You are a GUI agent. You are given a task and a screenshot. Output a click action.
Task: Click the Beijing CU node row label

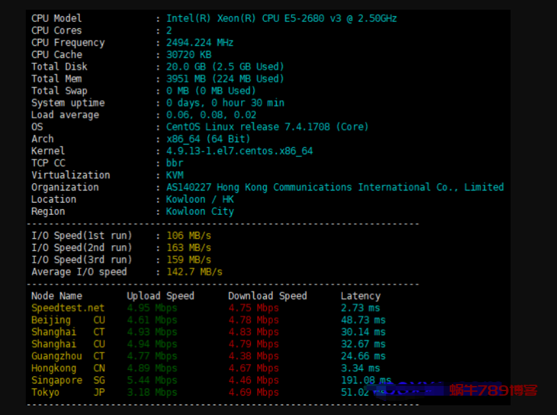click(68, 320)
